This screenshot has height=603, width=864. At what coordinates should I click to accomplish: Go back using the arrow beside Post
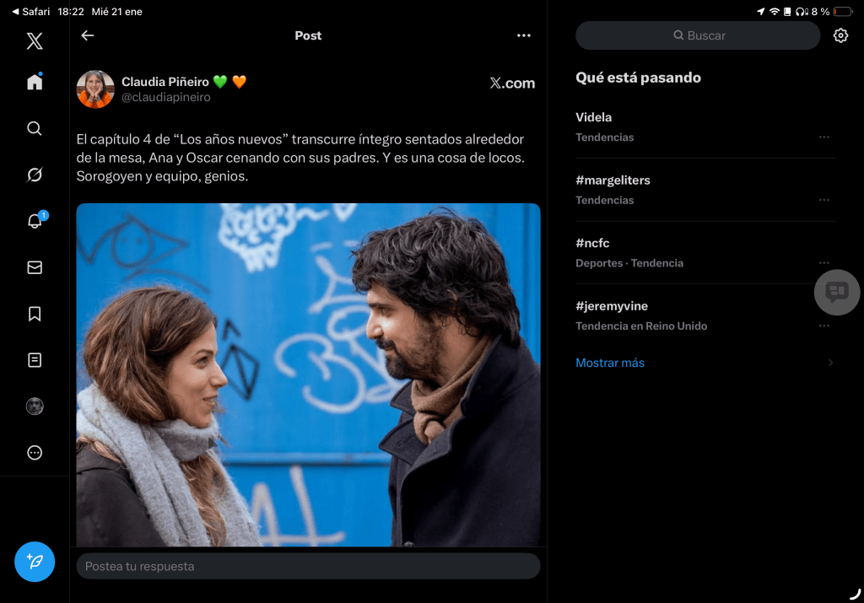tap(88, 35)
